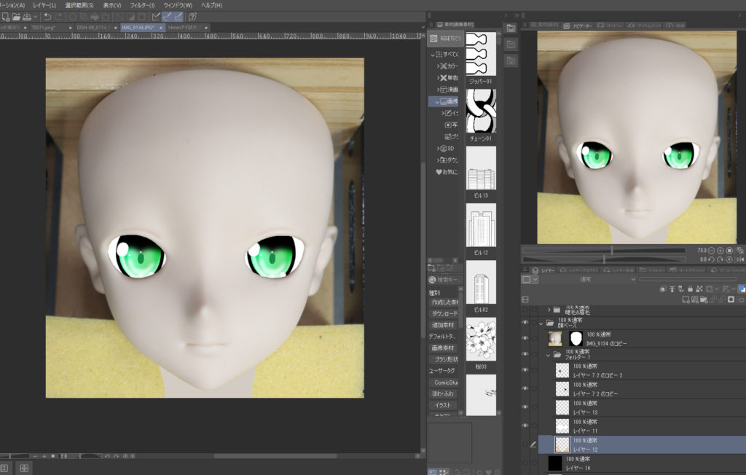746x475 pixels.
Task: Hide the レイヤー 13 layer
Action: point(525,407)
